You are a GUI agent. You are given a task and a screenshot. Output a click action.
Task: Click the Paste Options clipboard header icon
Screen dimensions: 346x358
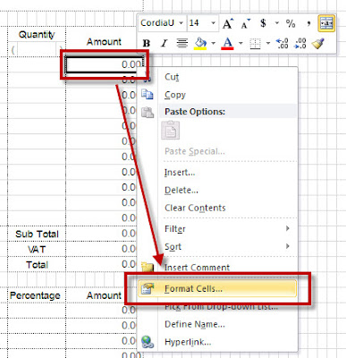tap(148, 112)
